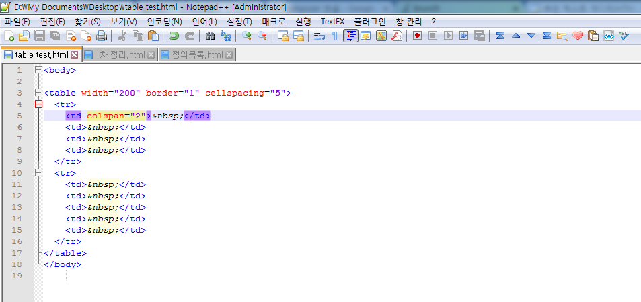Open the 창 관리 menu
The height and width of the screenshot is (302, 641).
(408, 22)
